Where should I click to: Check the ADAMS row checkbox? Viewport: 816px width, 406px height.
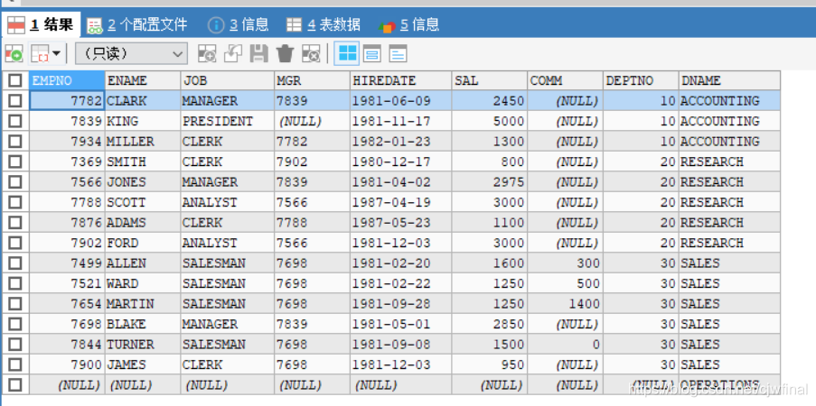pyautogui.click(x=15, y=222)
